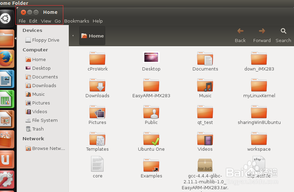Viewport: 294px width, 192px height.
Task: Click the Home path bar button
Action: coord(92,36)
